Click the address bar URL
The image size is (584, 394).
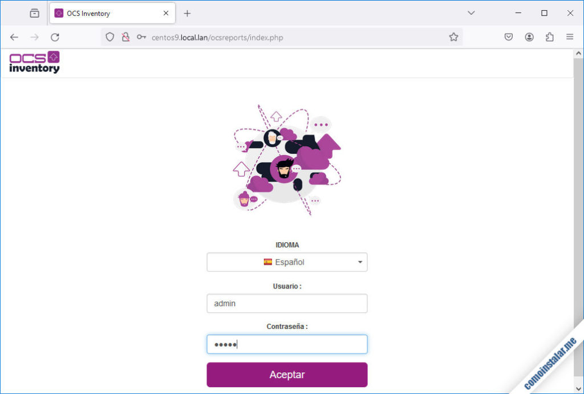217,38
